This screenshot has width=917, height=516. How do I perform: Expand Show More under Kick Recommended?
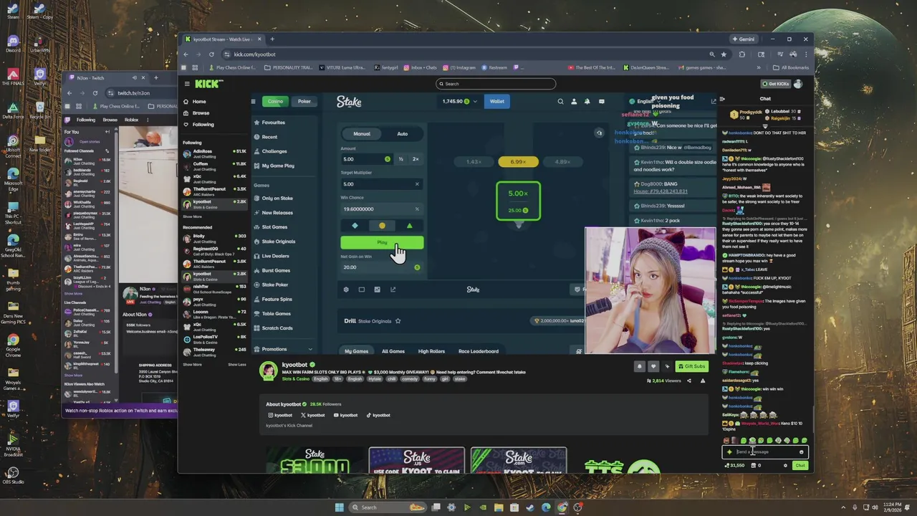(x=193, y=365)
